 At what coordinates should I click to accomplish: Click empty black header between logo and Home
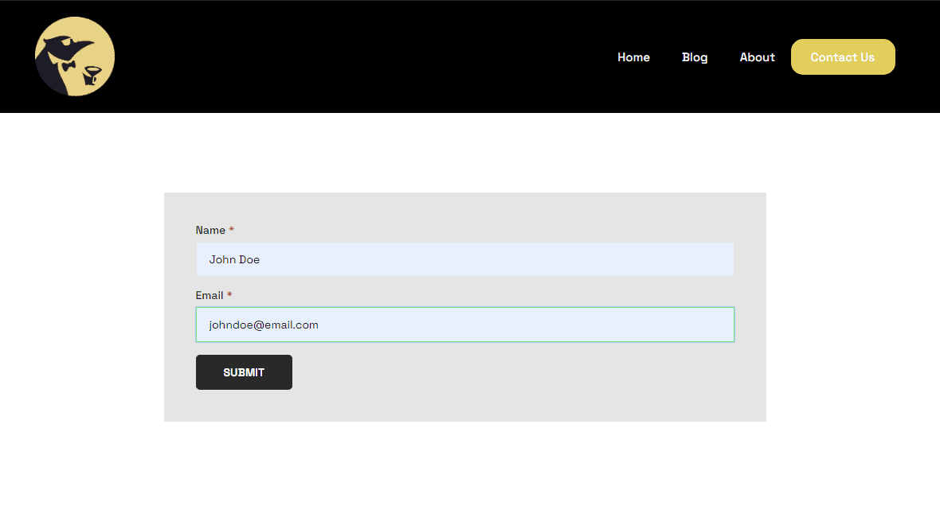pos(358,57)
